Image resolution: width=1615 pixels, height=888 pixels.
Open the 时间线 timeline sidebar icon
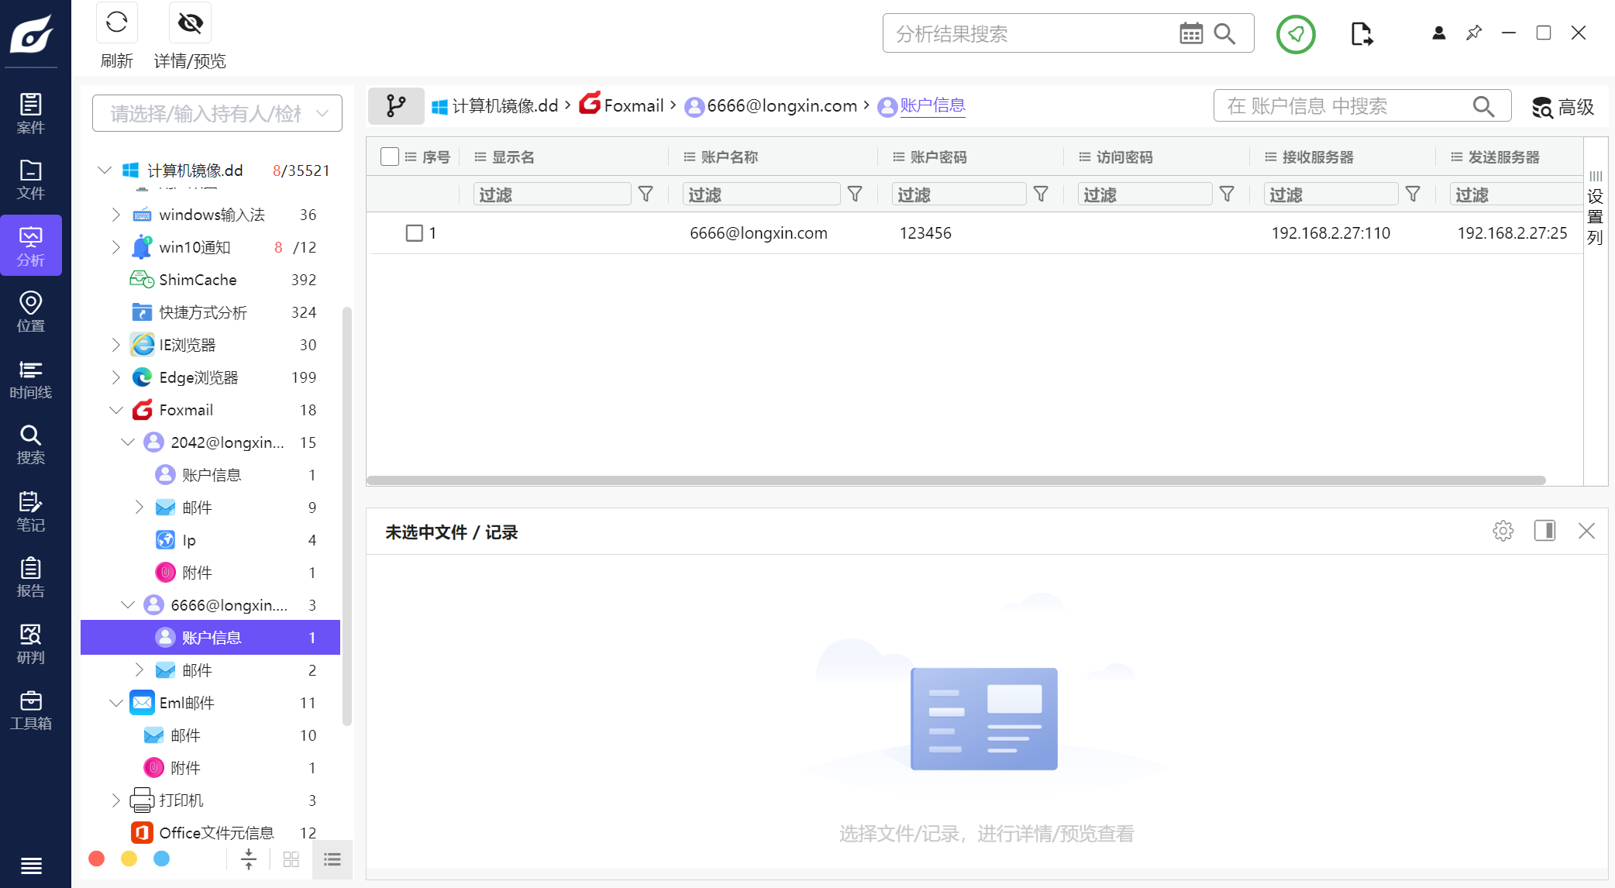coord(30,379)
